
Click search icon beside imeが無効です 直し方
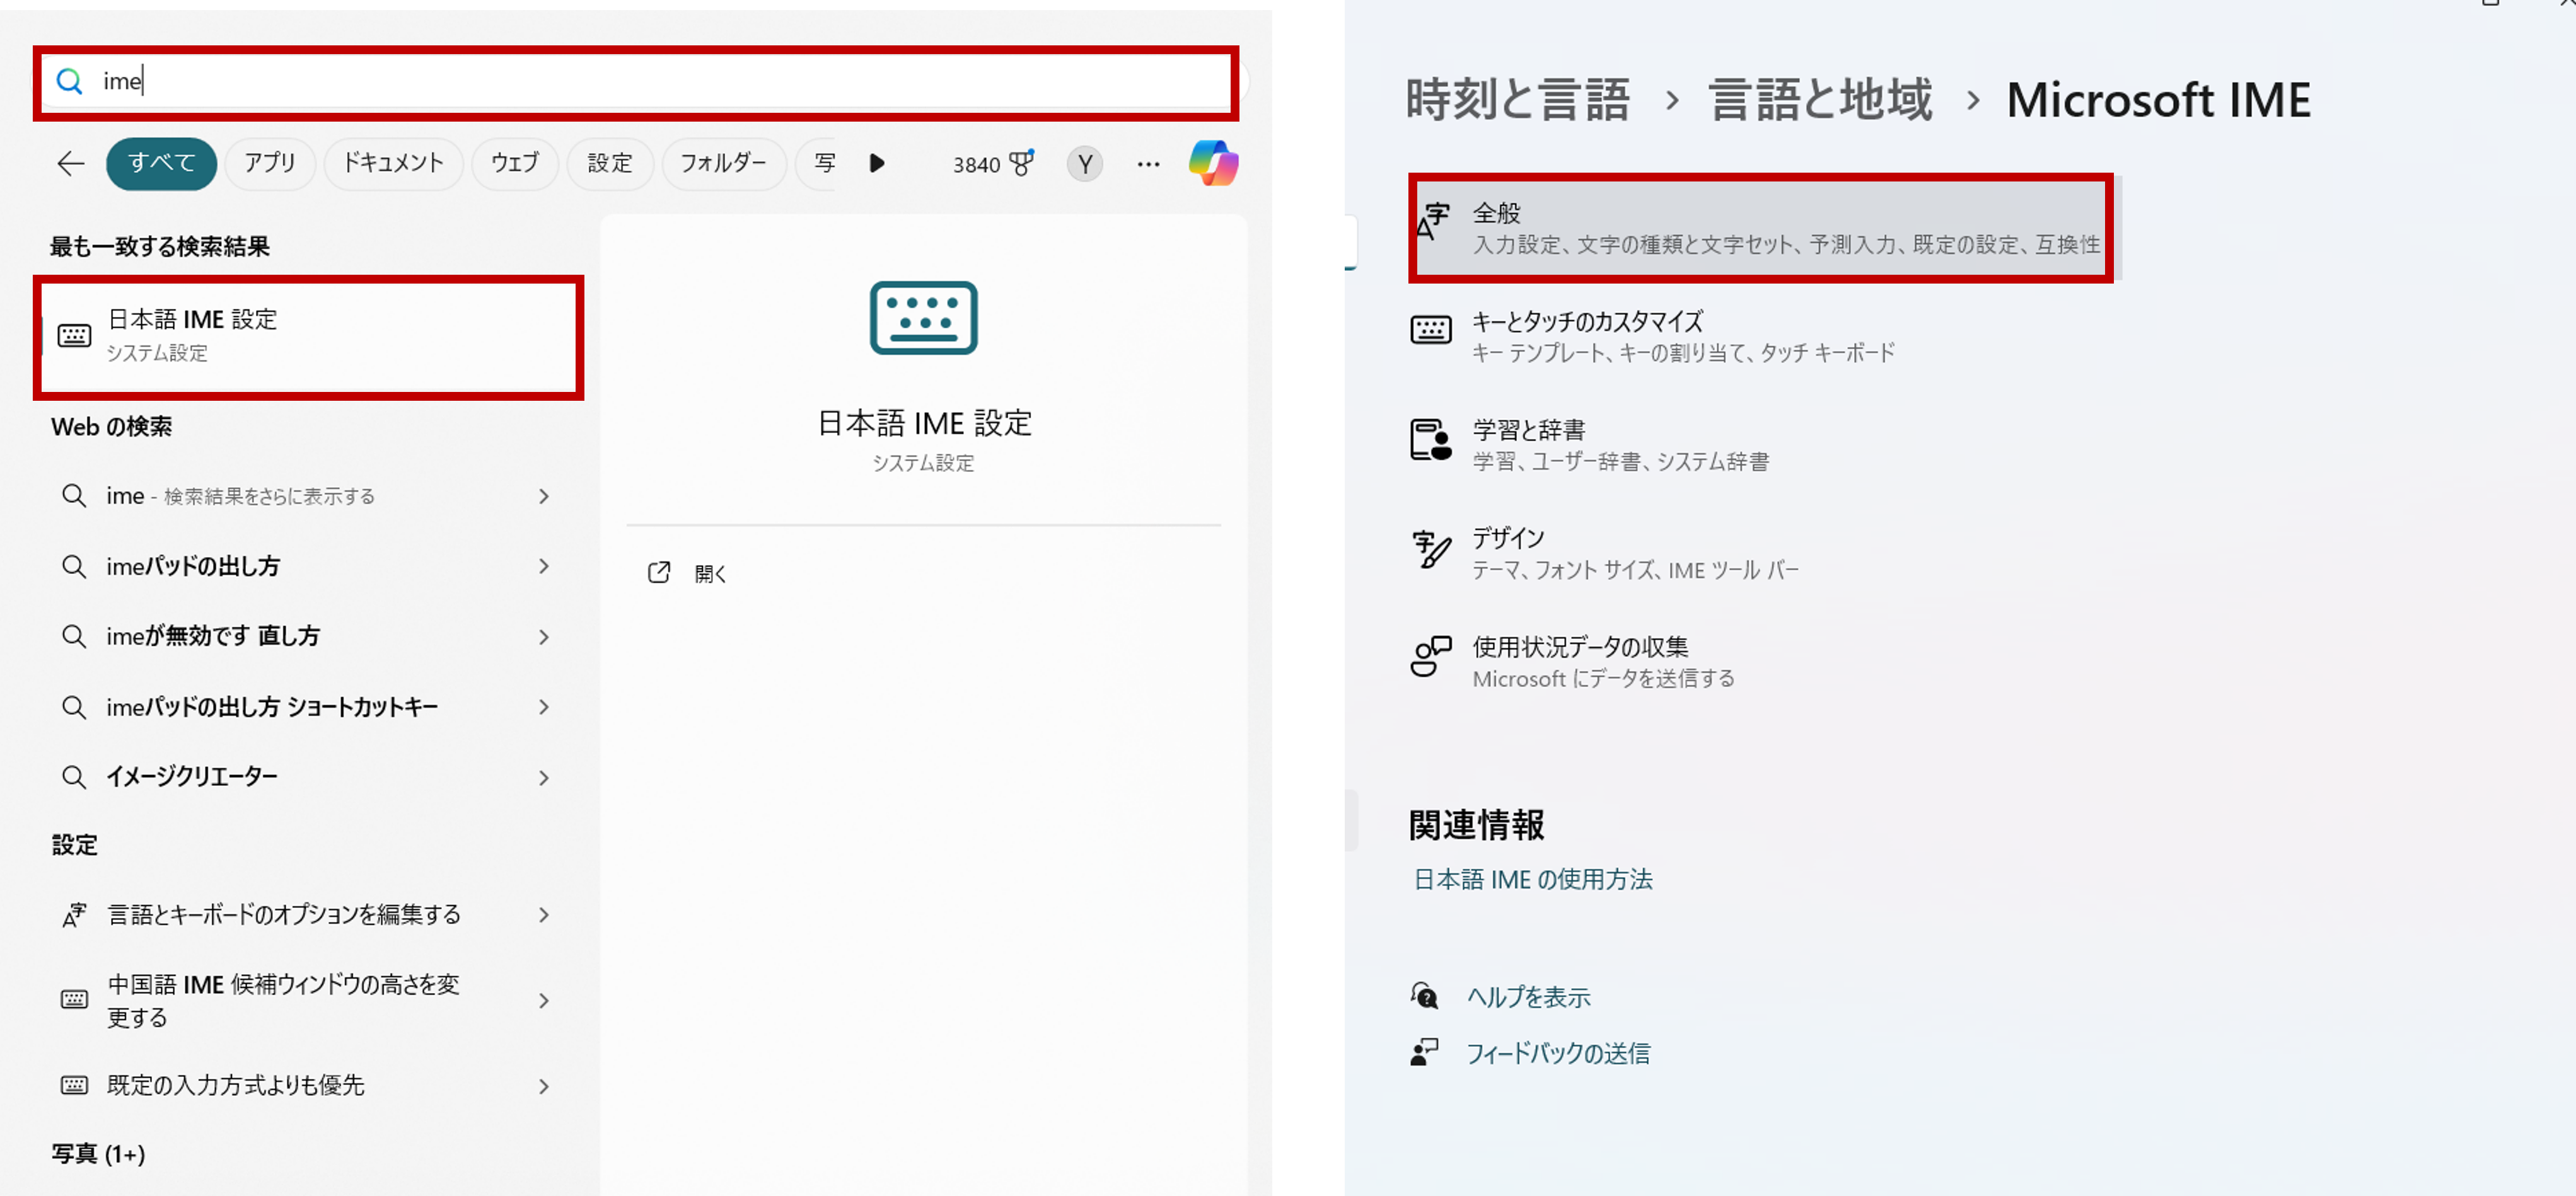(74, 636)
